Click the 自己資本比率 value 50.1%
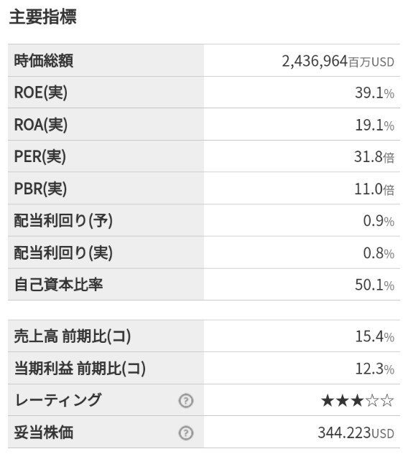Viewport: 408px width, 459px height. click(x=374, y=285)
